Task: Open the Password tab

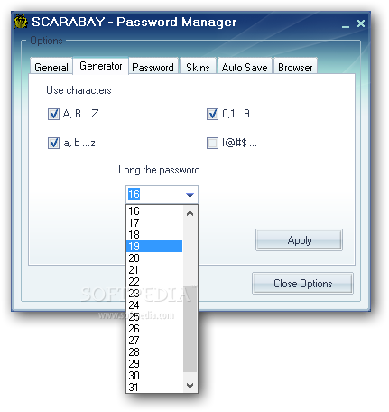Action: point(153,67)
